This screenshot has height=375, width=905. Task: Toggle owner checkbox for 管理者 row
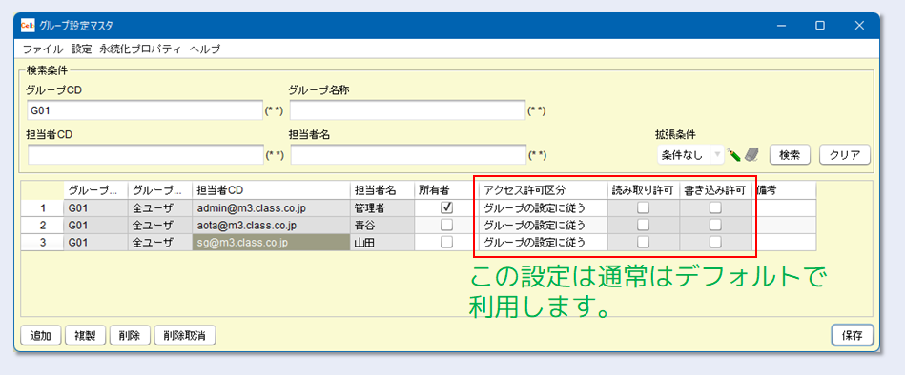click(x=446, y=207)
